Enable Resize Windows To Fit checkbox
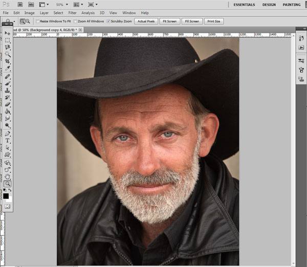Viewport: 307px width, 267px height. click(38, 21)
